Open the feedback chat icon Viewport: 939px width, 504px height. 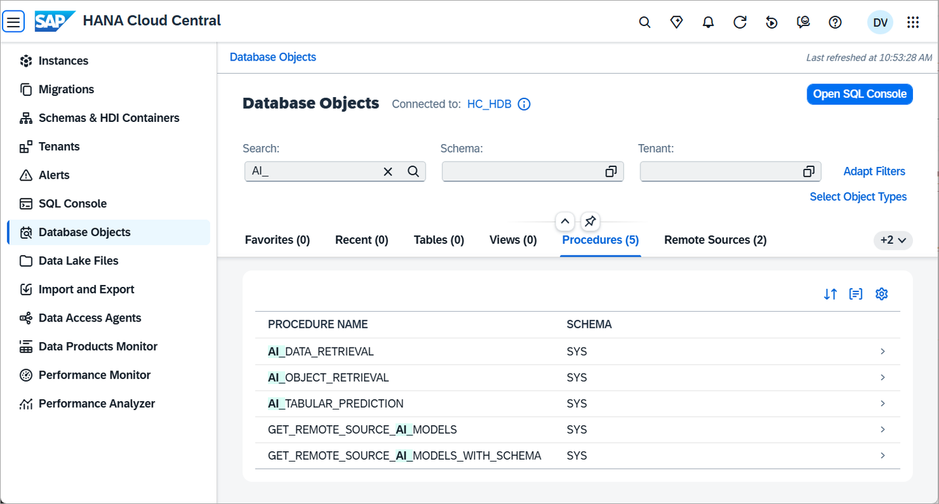(x=803, y=22)
